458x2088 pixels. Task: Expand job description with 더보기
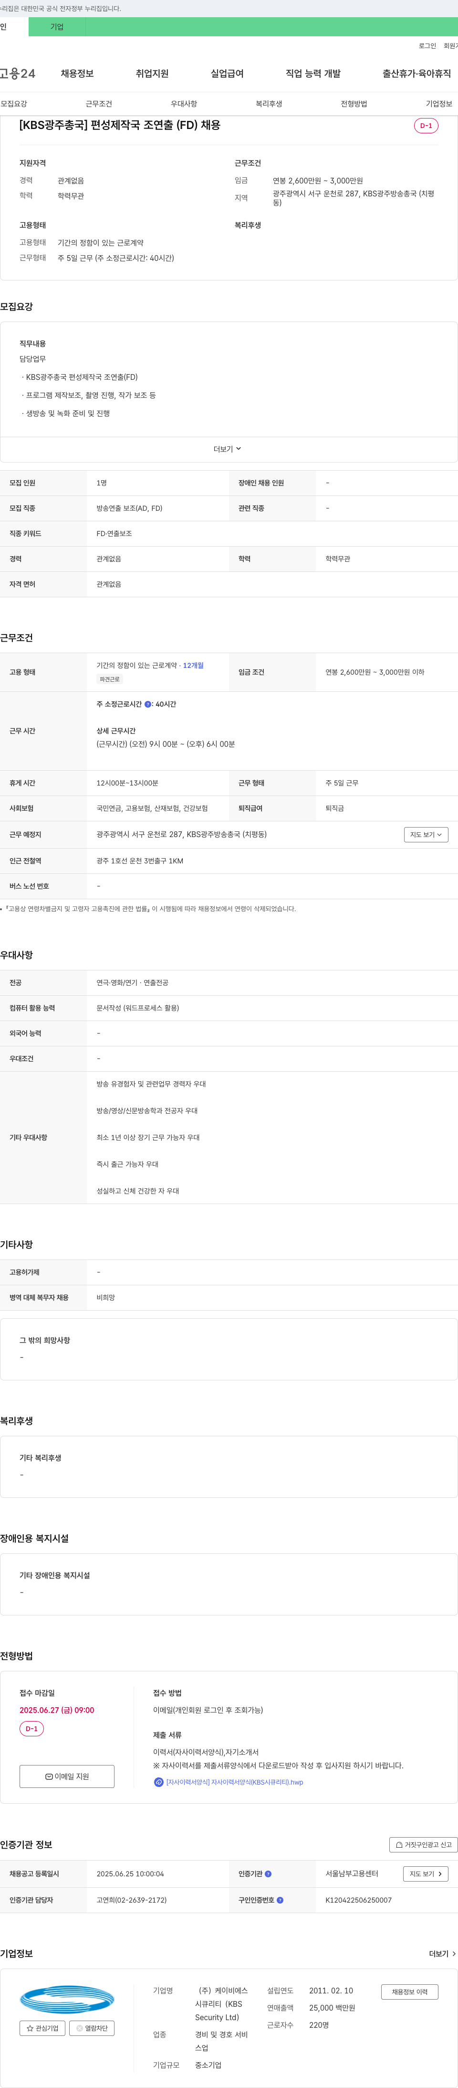point(228,449)
